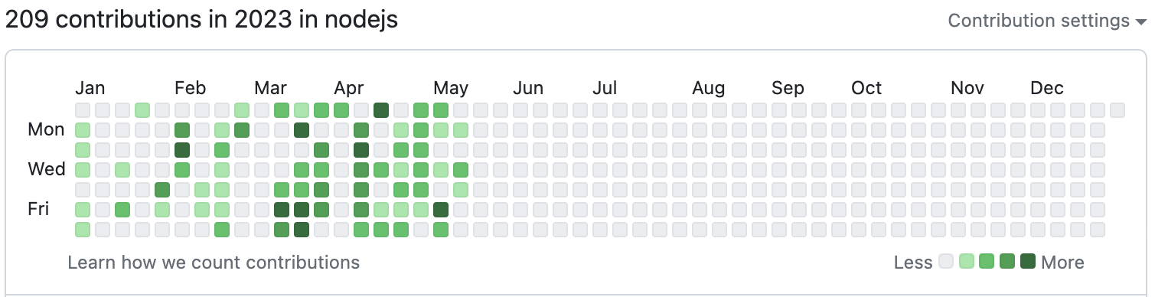Click the Dec month label
This screenshot has height=297, width=1168.
click(x=1047, y=88)
